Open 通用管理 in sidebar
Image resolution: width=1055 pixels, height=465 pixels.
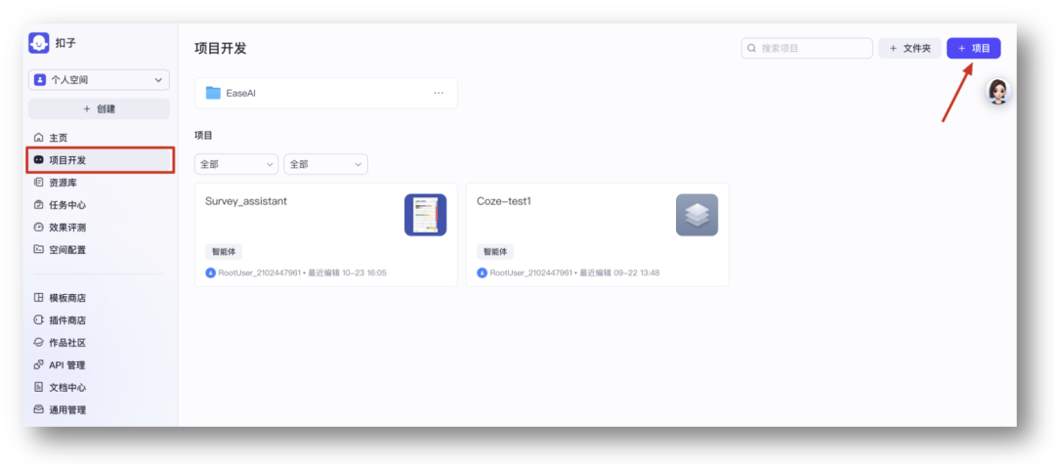[99, 410]
